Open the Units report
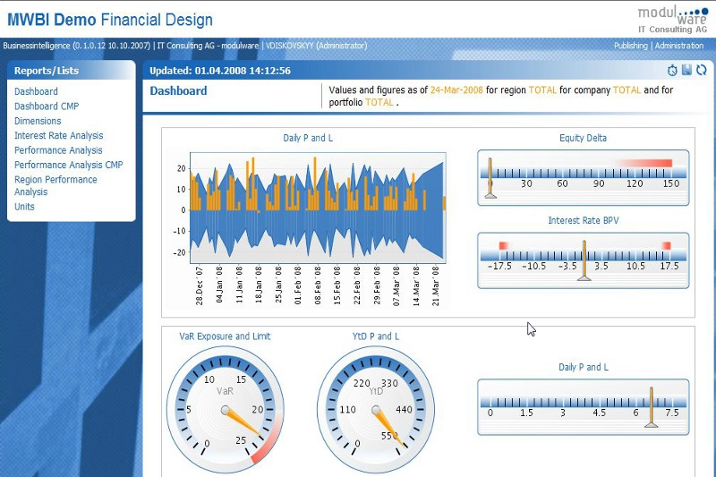The height and width of the screenshot is (477, 716). [24, 207]
